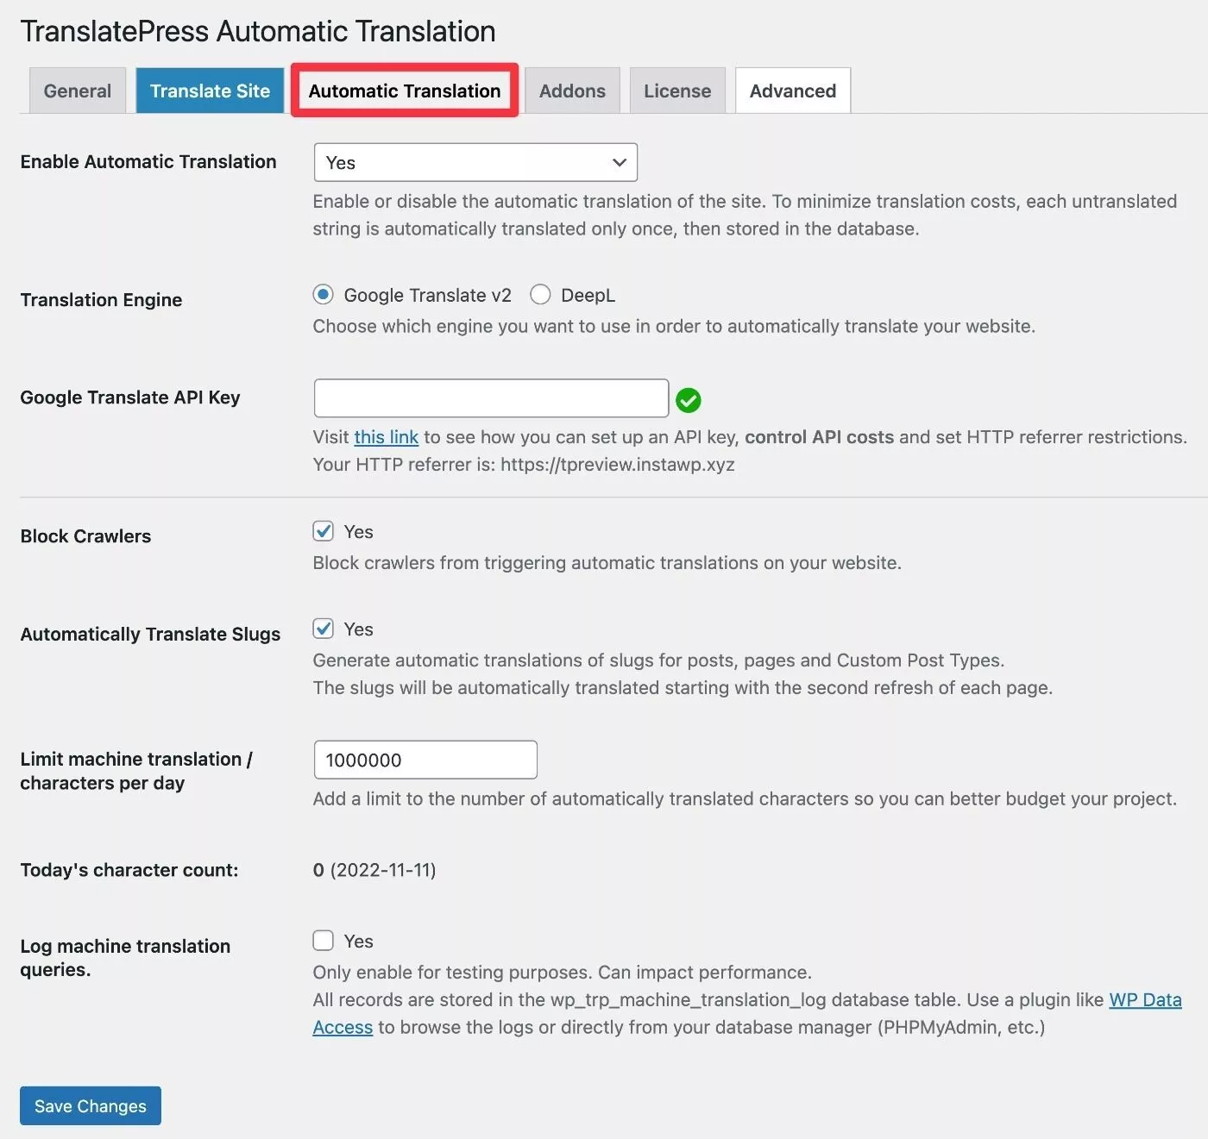
Task: Click the Google Translate API Key field
Action: point(491,398)
